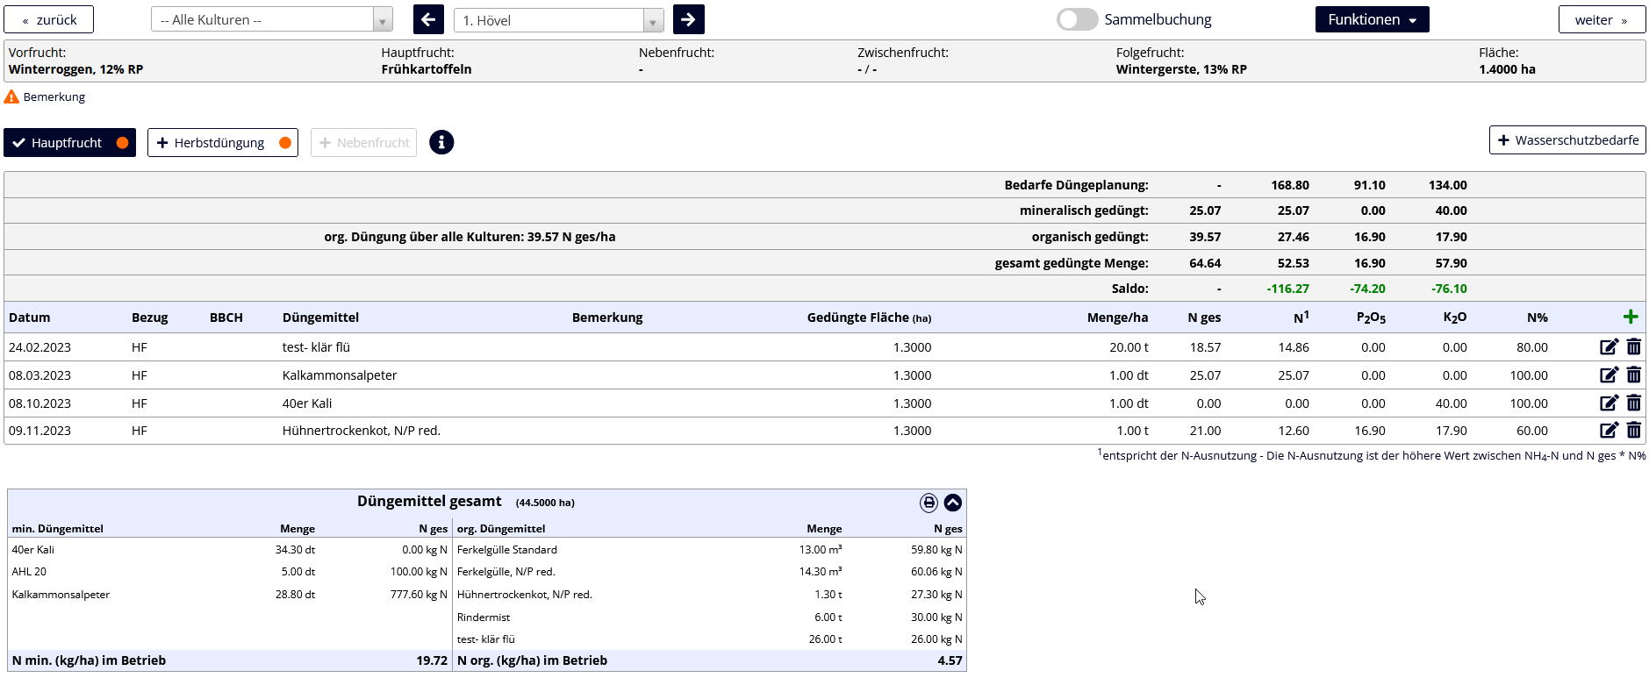Click the Datum column header
This screenshot has height=678, width=1649.
(29, 318)
